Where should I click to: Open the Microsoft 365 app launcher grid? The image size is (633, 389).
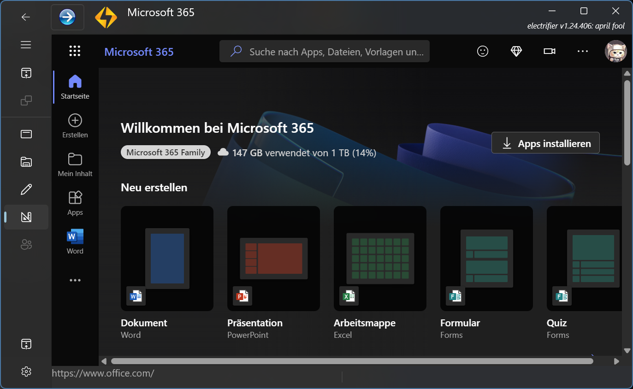click(75, 51)
